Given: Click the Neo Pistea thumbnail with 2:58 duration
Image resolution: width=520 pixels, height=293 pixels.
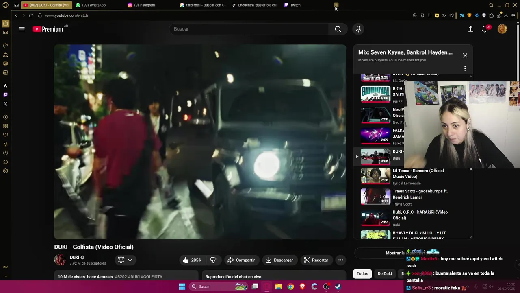Looking at the screenshot, I should (x=375, y=115).
